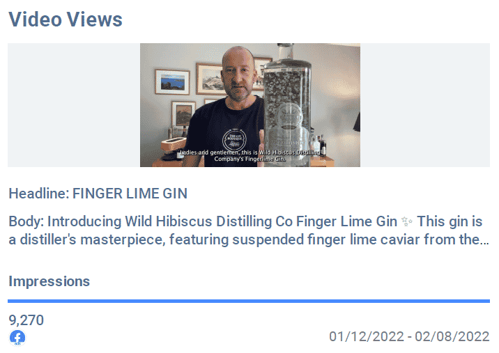Click the logo on the man's t-shirt
499x353 pixels.
pyautogui.click(x=234, y=140)
